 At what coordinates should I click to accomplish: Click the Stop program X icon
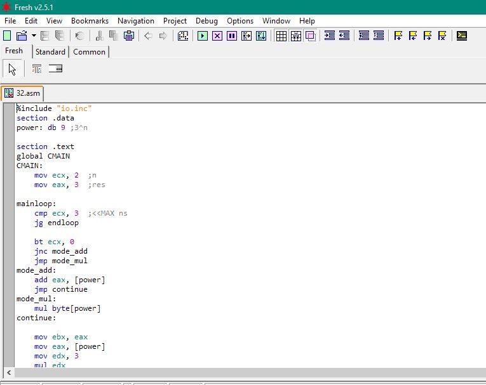[x=217, y=36]
